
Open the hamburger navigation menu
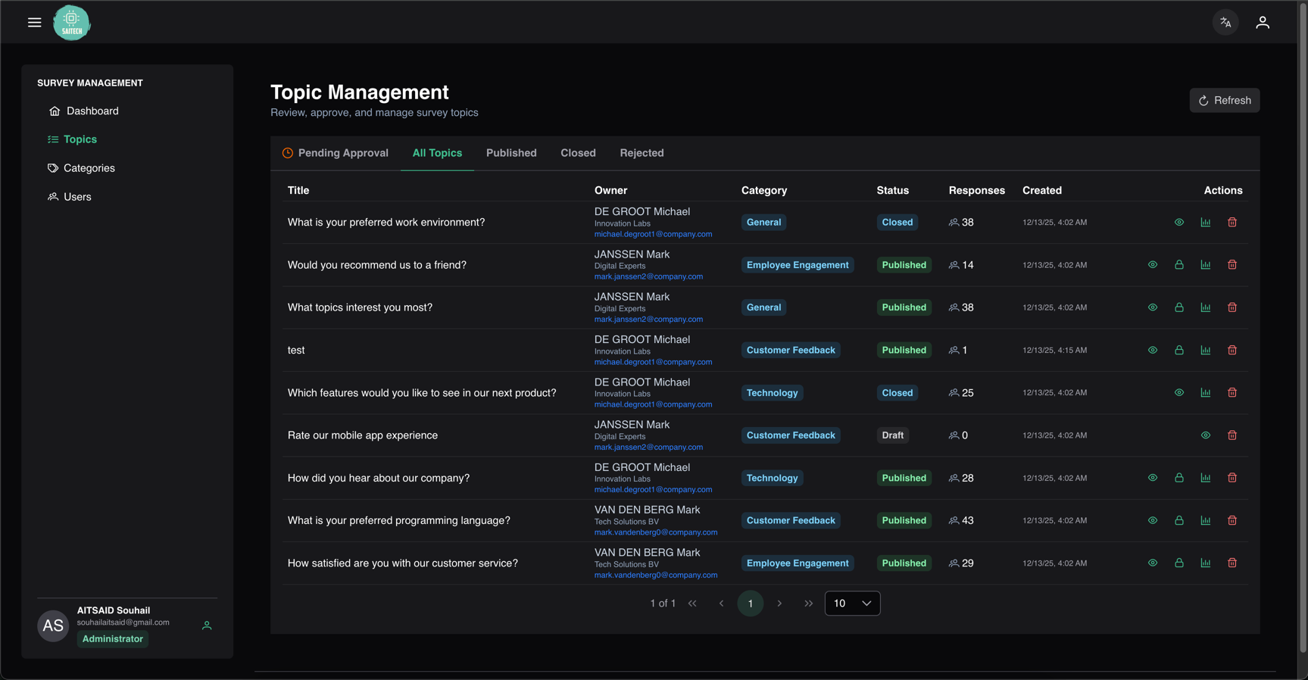[x=34, y=23]
